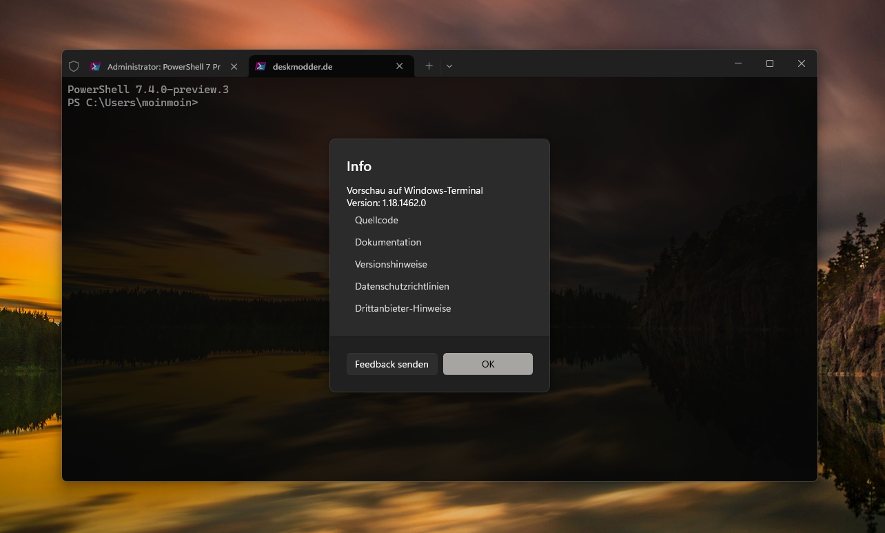Close the Terminal window
Viewport: 885px width, 533px height.
coord(802,63)
